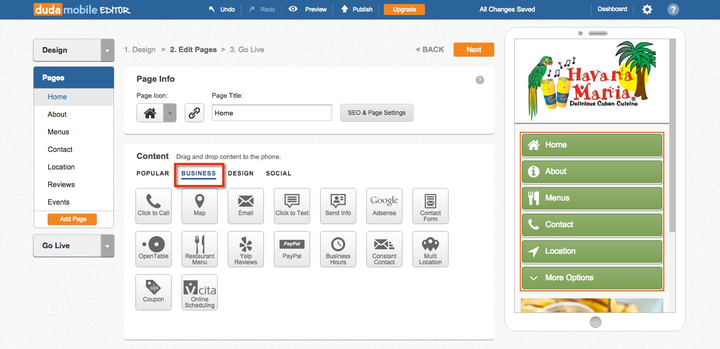Choose the Multi Location widget
720x349 pixels.
coord(430,249)
